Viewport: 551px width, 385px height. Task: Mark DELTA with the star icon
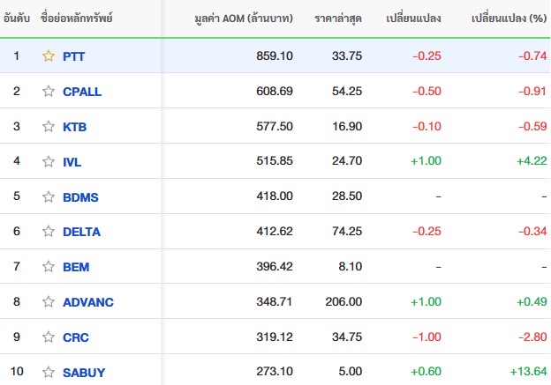[49, 232]
